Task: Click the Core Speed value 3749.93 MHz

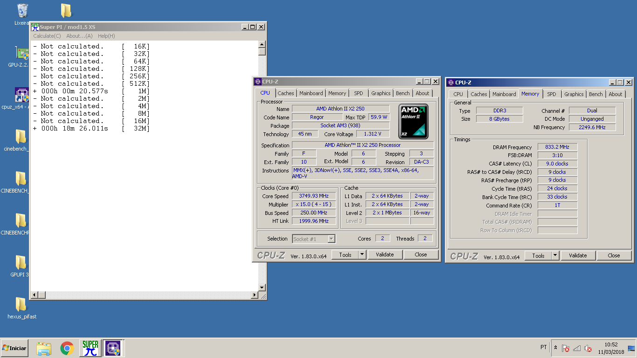Action: pyautogui.click(x=314, y=196)
